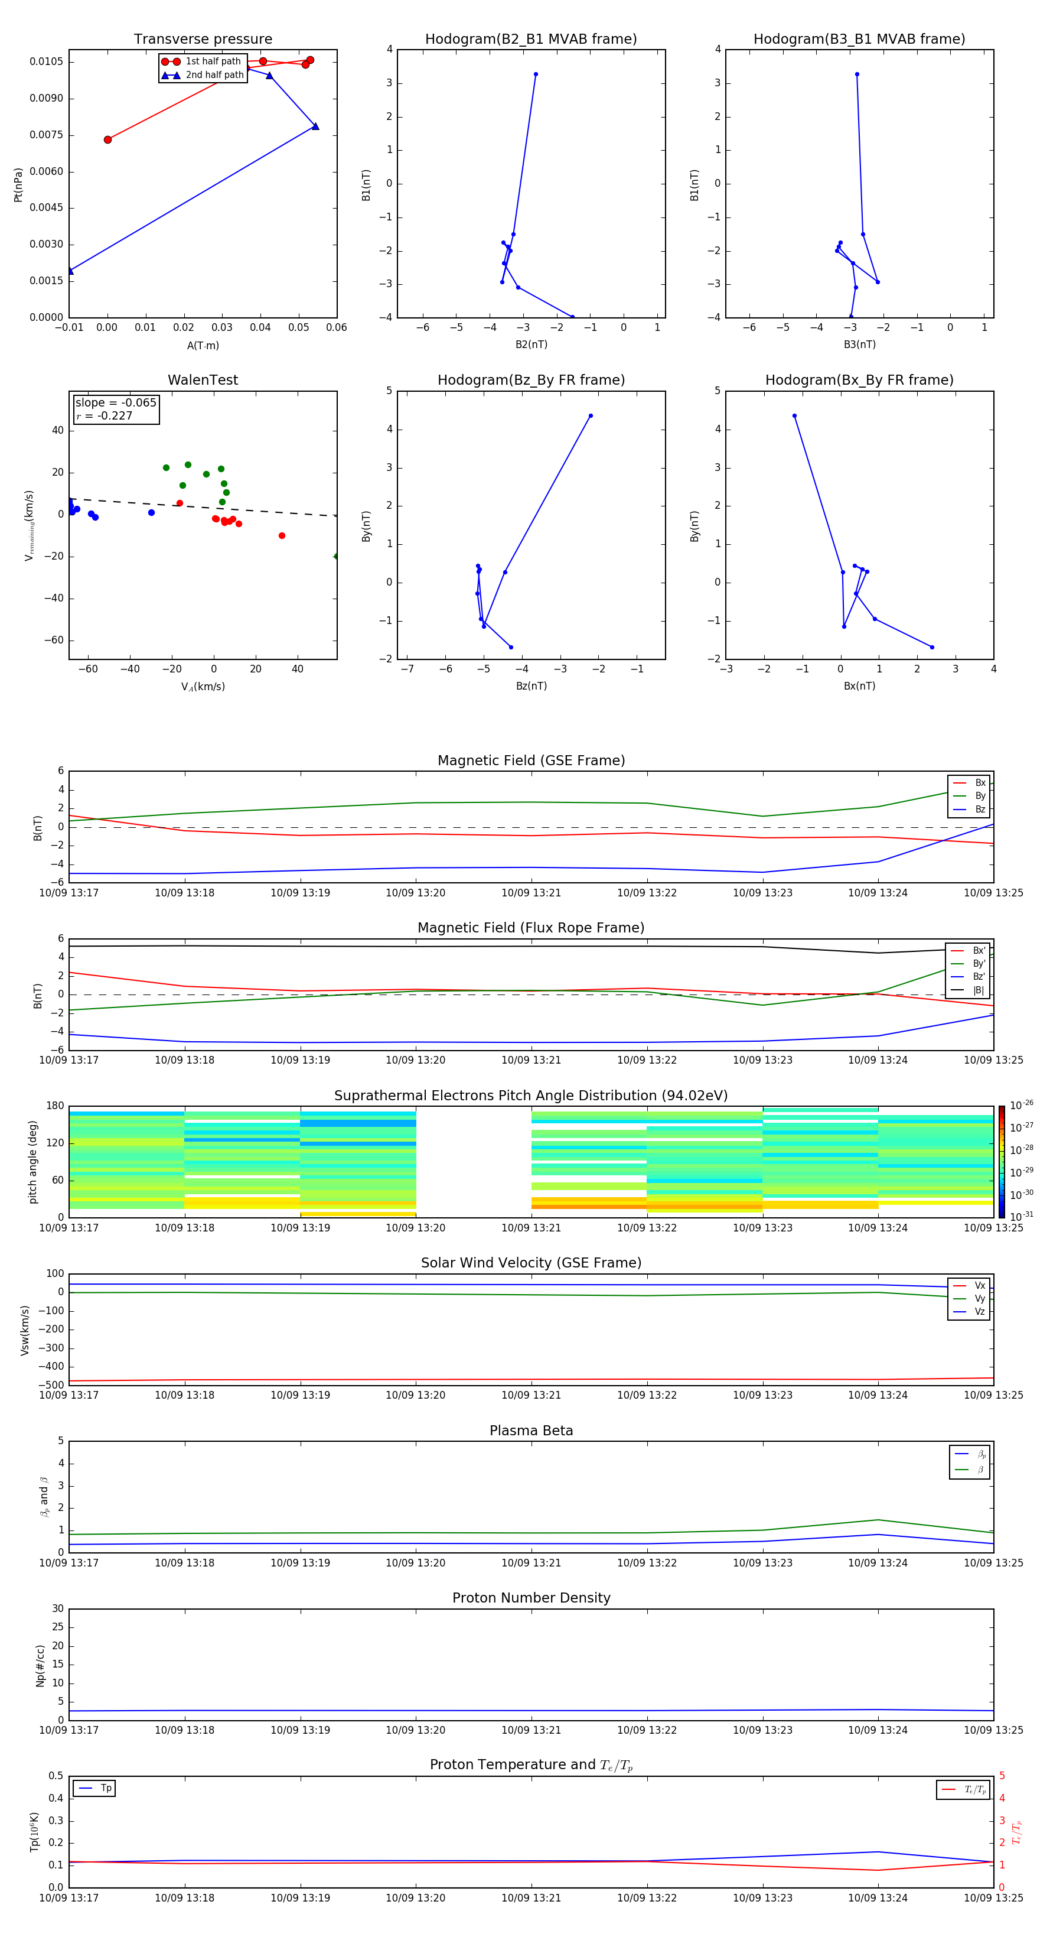This screenshot has width=1063, height=1950.
Task: Click the 'Proton Number Density' title
Action: coord(531,1598)
